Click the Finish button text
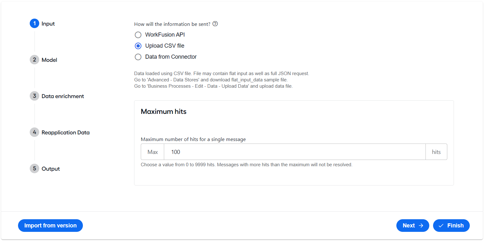The image size is (484, 241). (x=456, y=226)
